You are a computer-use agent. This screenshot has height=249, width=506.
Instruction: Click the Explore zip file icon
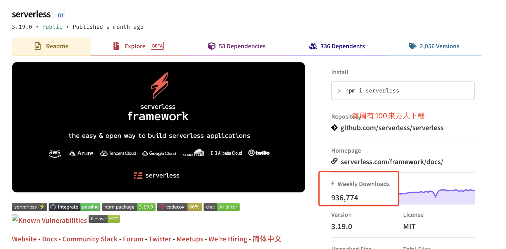point(116,46)
